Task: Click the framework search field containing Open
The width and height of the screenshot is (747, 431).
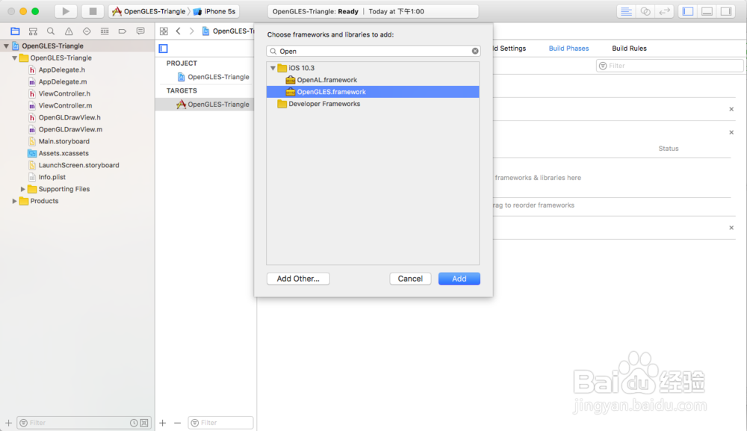Action: pos(373,51)
